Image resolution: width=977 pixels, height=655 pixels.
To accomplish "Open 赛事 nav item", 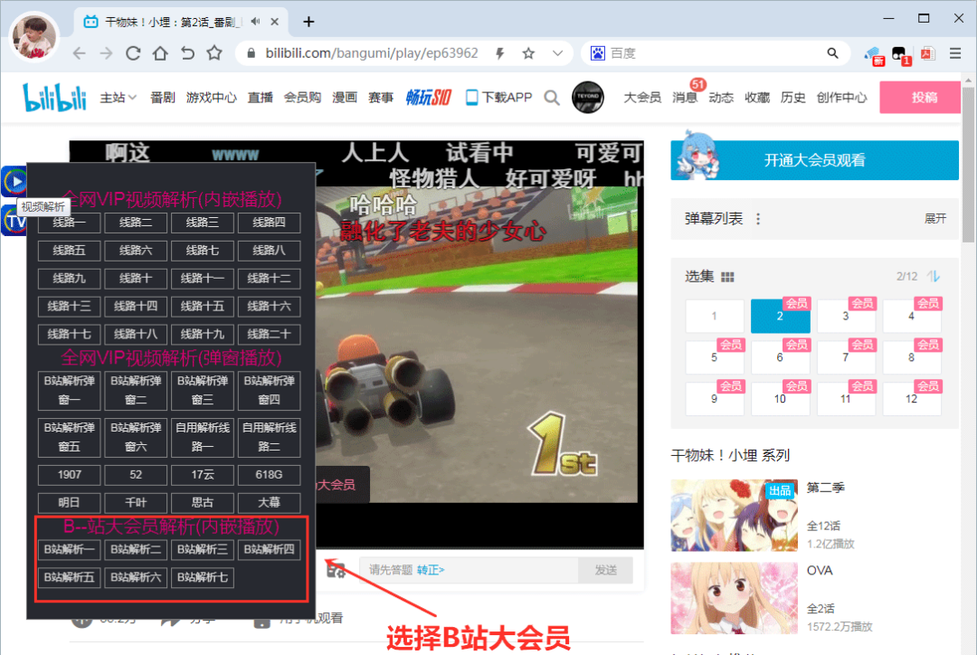I will (x=380, y=98).
